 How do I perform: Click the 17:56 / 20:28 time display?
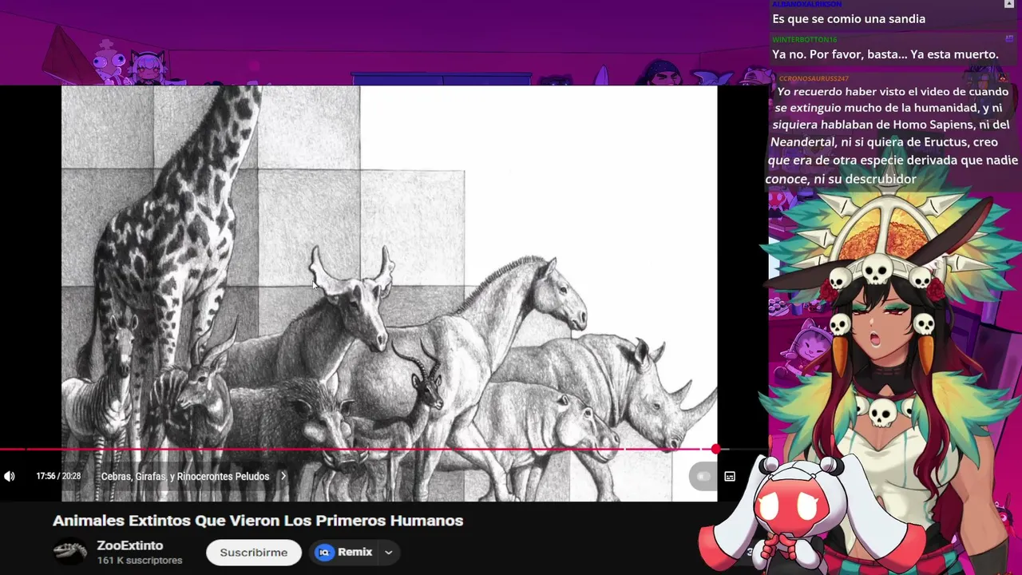[x=58, y=476]
